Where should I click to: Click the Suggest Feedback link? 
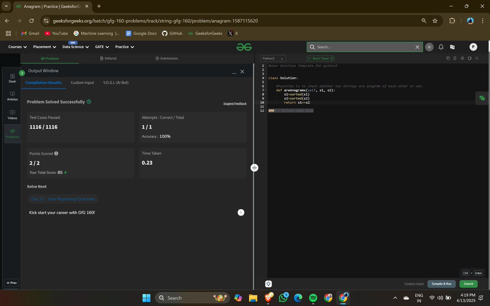[235, 103]
